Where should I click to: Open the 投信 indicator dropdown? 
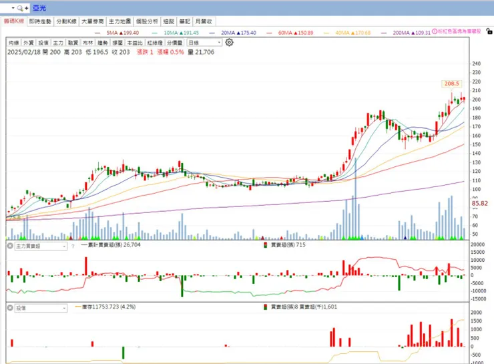(x=41, y=308)
